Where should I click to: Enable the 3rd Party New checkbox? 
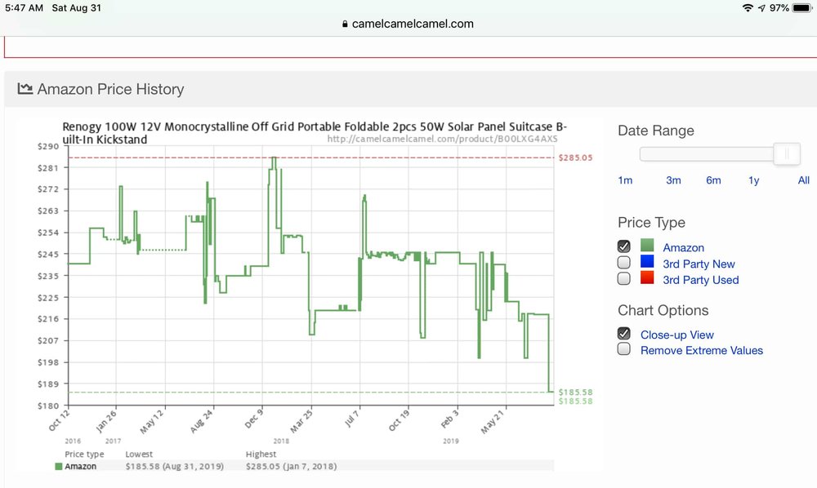[624, 263]
